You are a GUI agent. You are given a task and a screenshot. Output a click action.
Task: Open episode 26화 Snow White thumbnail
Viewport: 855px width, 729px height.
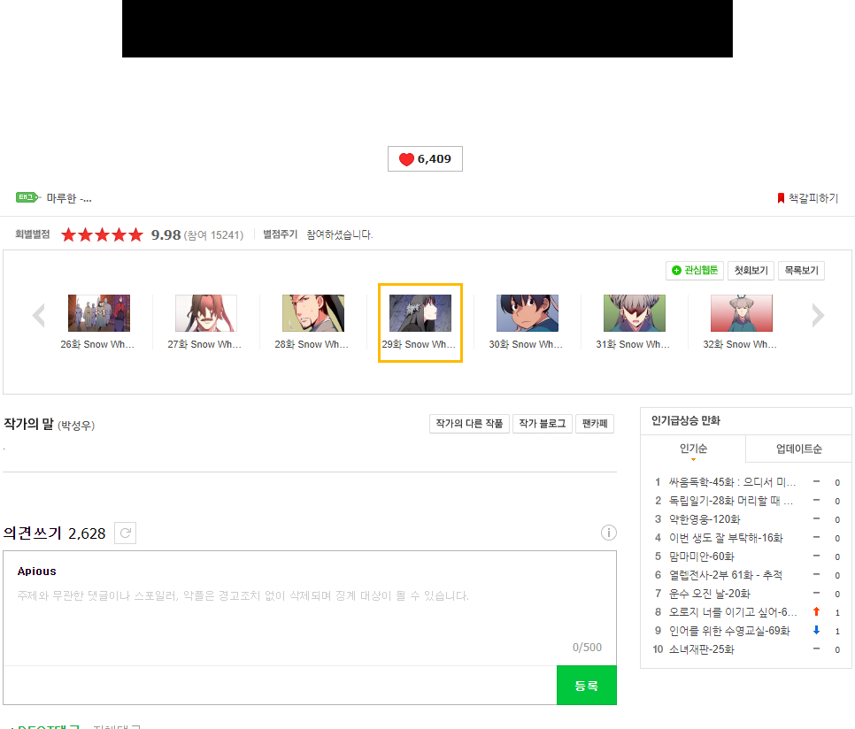99,313
